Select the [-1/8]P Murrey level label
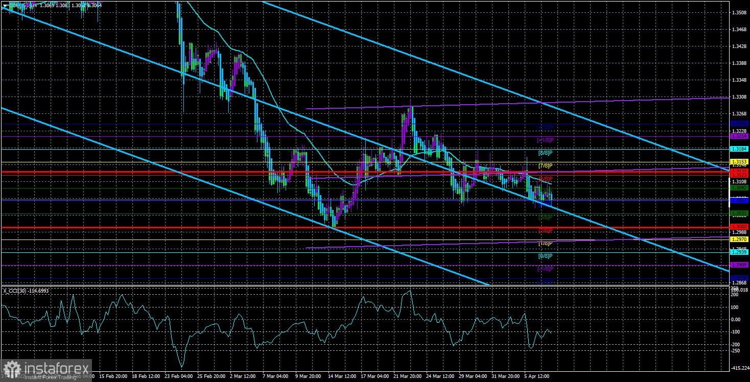Viewport: 750px width, 382px height. tap(545, 269)
